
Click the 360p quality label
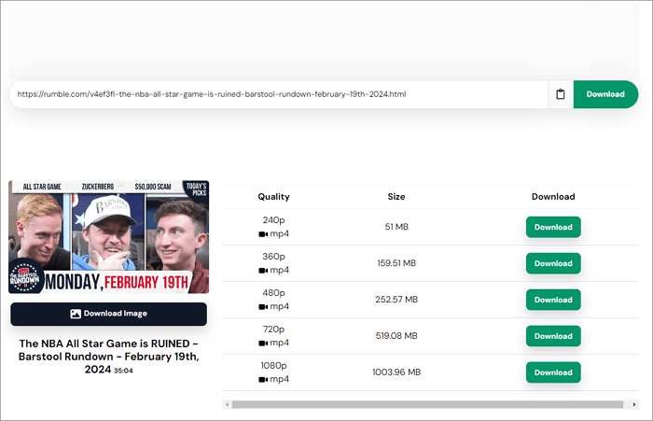[x=273, y=257]
